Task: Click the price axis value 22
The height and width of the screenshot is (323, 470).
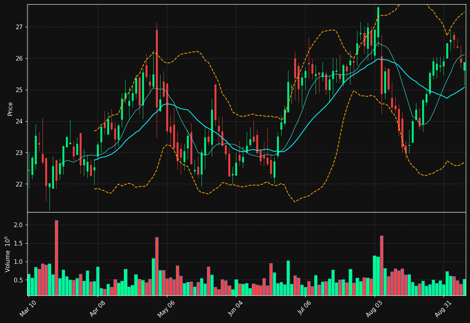Action: [x=19, y=185]
